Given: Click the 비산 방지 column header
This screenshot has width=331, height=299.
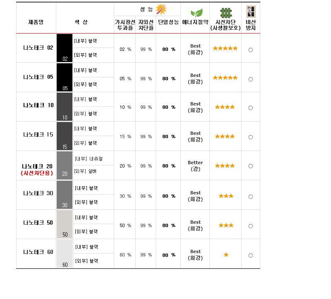Looking at the screenshot, I should point(251,25).
